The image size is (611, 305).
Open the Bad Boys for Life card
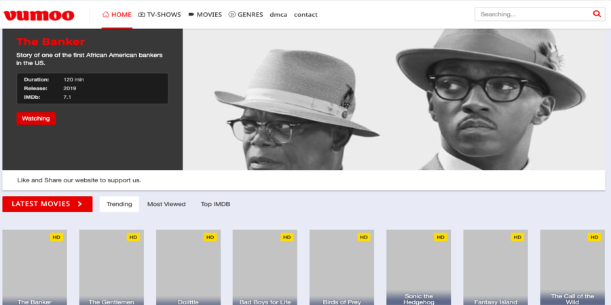pyautogui.click(x=265, y=267)
